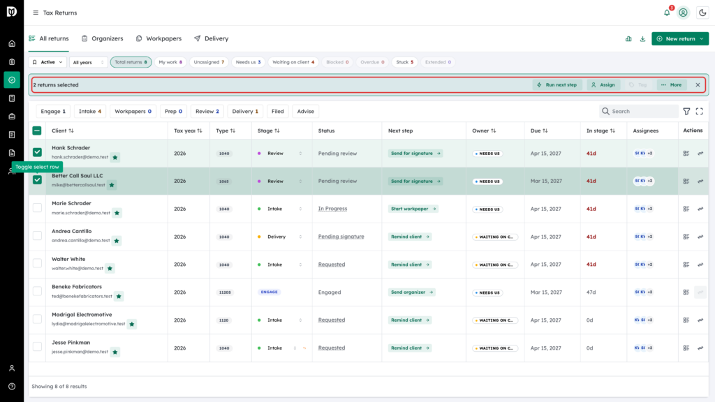Switch to Delivery tab
Viewport: 715px width, 402px height.
211,39
